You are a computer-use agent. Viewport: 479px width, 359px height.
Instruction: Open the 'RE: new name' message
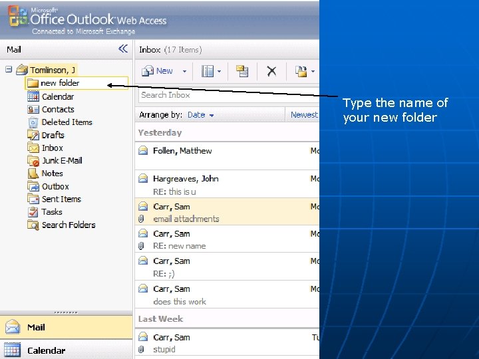coord(227,239)
